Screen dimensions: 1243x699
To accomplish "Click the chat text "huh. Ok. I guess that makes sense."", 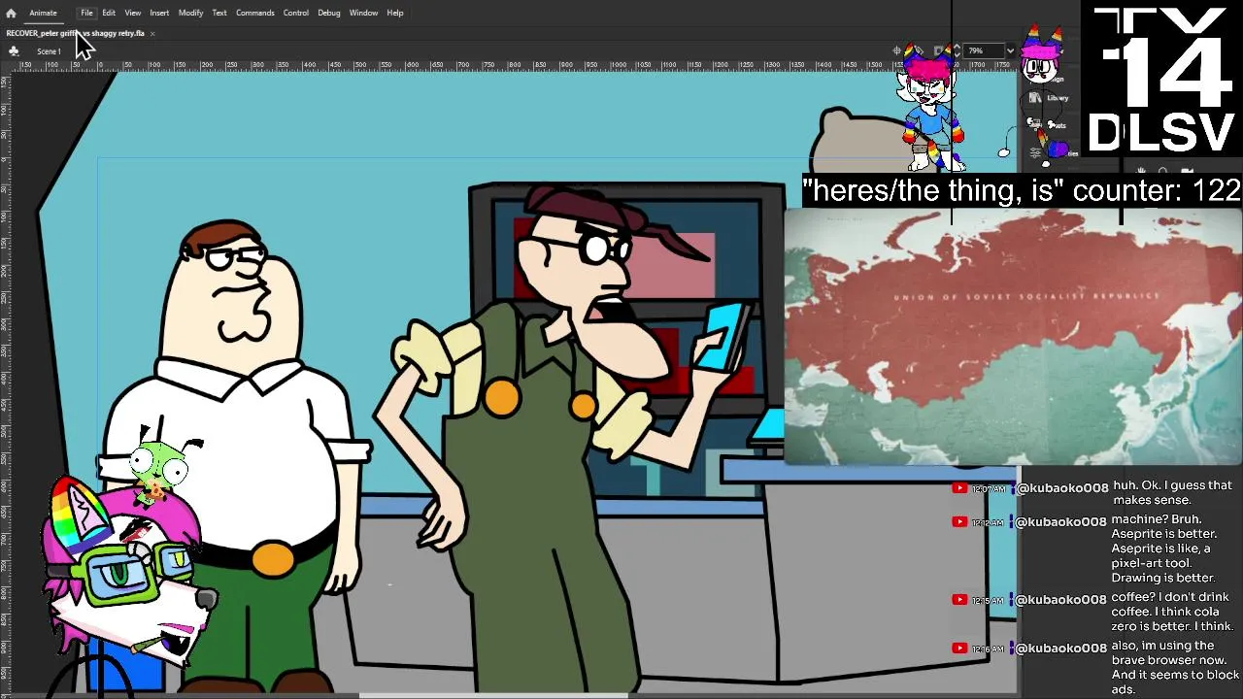I will pyautogui.click(x=1172, y=492).
